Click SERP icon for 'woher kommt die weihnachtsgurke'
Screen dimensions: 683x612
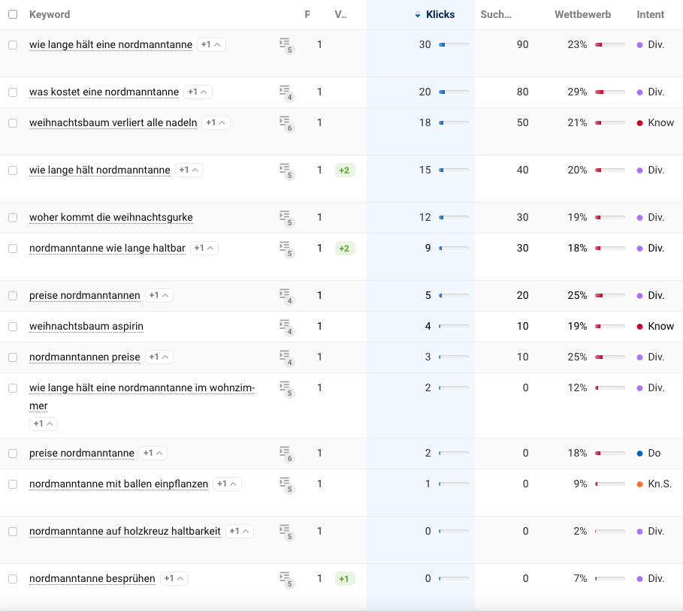pyautogui.click(x=286, y=218)
